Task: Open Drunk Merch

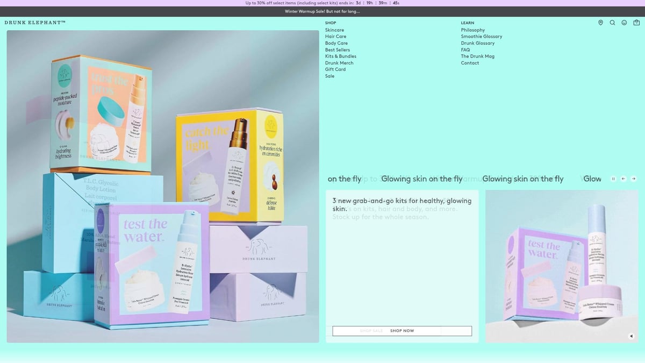Action: 339,63
